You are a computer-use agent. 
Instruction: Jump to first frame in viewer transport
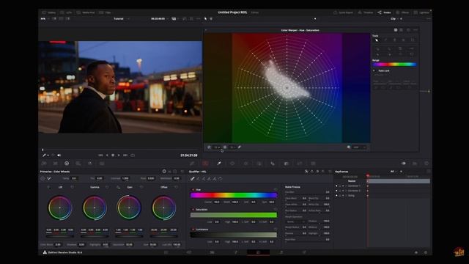pos(100,155)
